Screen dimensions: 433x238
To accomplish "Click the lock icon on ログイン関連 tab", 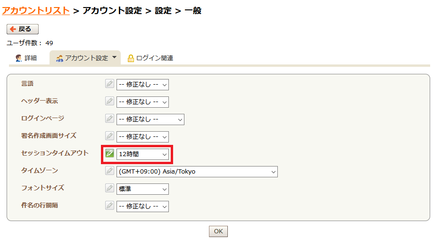I will click(x=131, y=58).
